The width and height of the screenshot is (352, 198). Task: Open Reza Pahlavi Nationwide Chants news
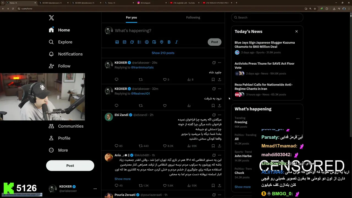[x=267, y=89]
